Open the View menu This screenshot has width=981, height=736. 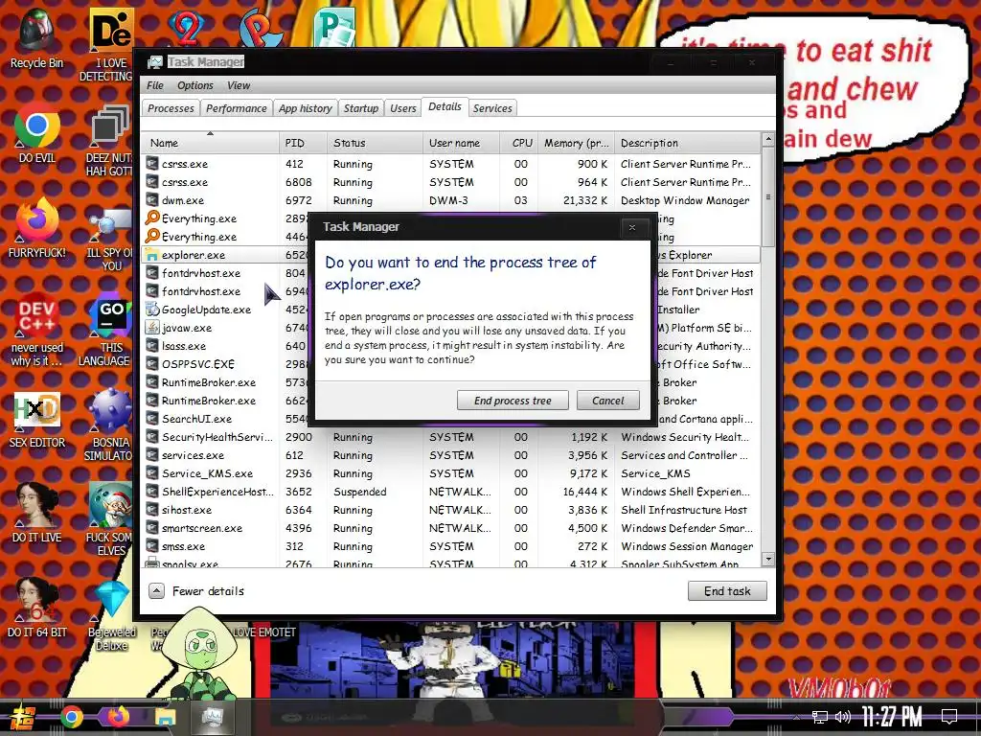239,85
